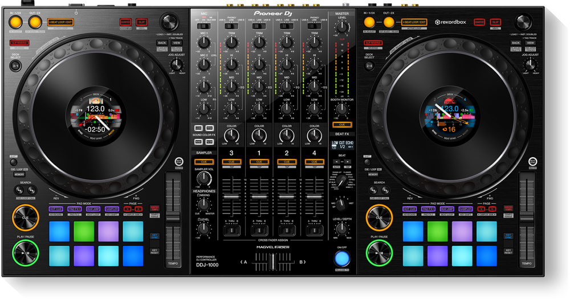Click the channel 1 volume fader
Screen dimensions: 570x299
click(x=259, y=196)
